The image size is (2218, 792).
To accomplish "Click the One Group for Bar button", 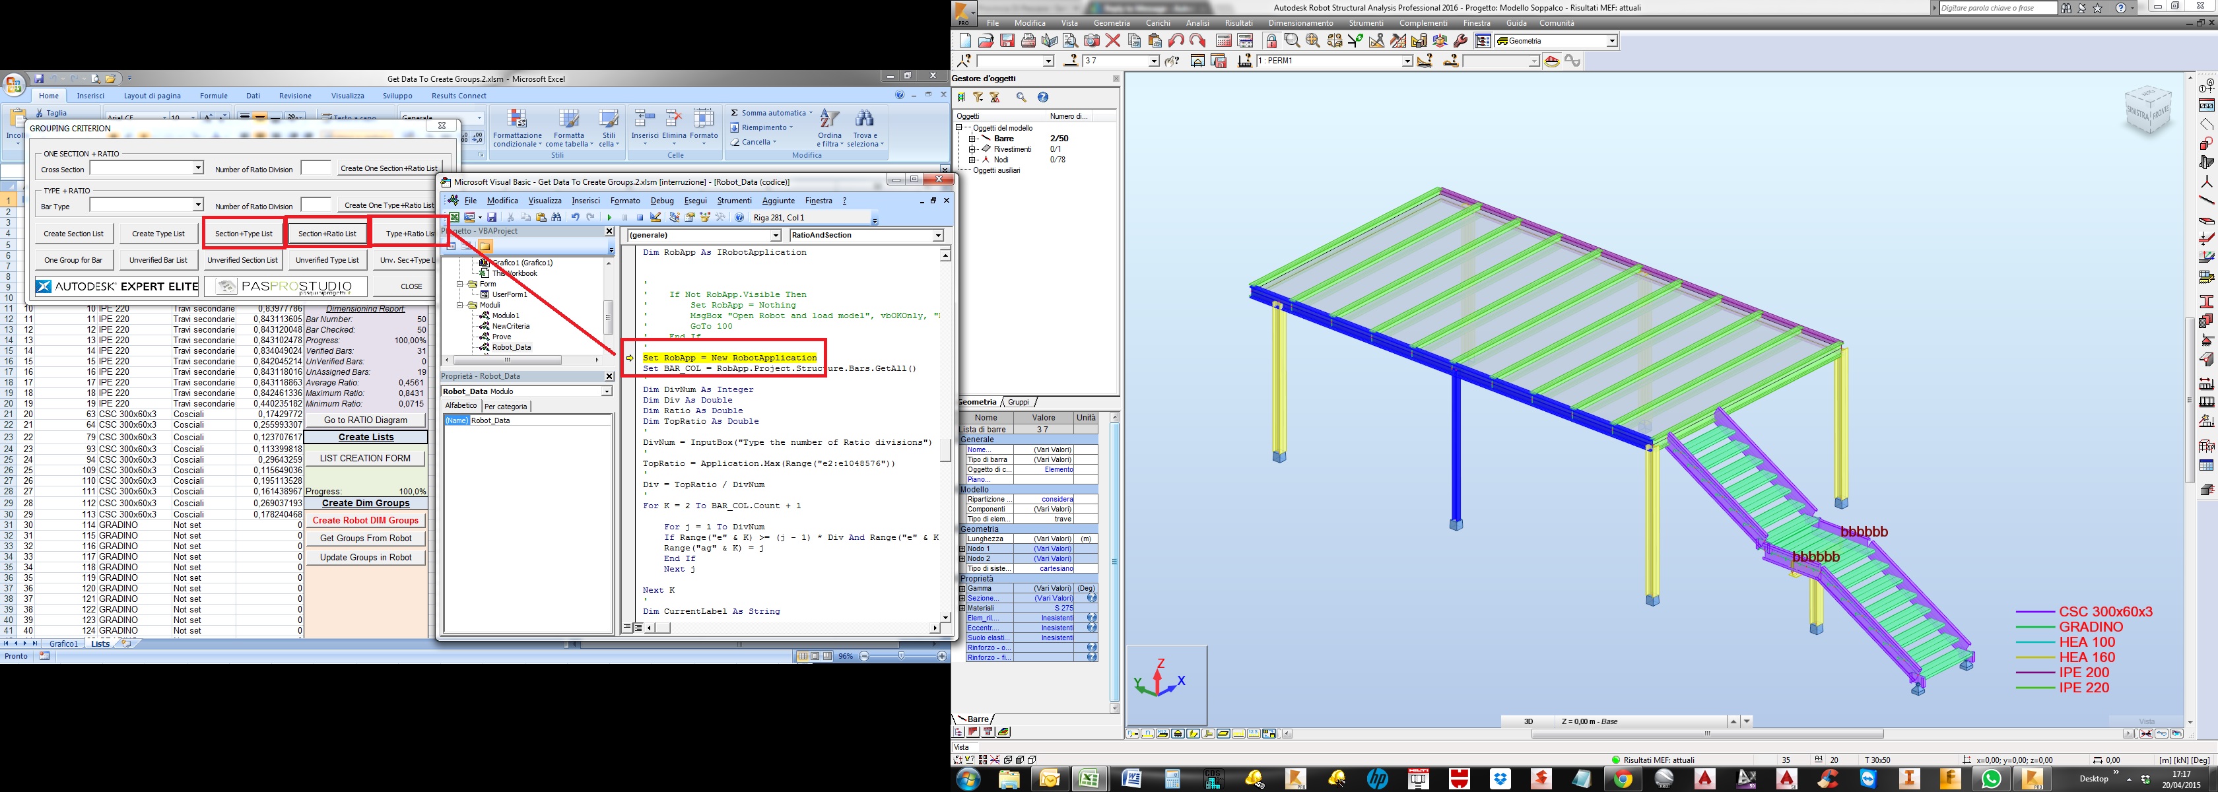I will tap(73, 260).
